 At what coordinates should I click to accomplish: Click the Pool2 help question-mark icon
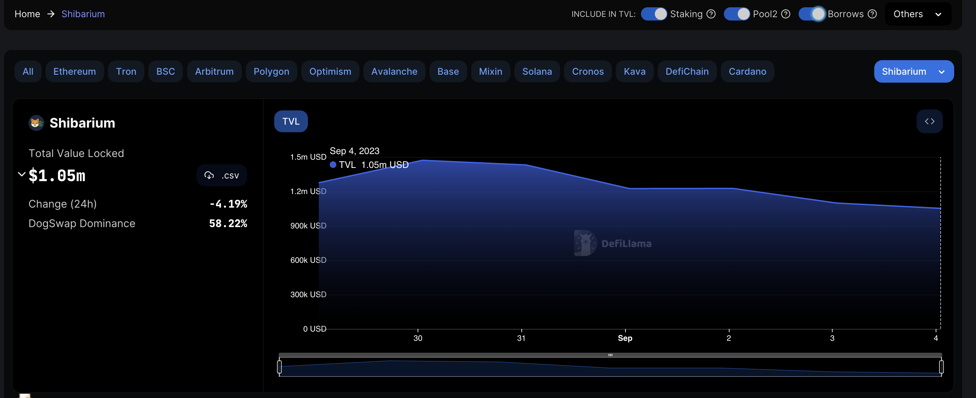[x=786, y=14]
